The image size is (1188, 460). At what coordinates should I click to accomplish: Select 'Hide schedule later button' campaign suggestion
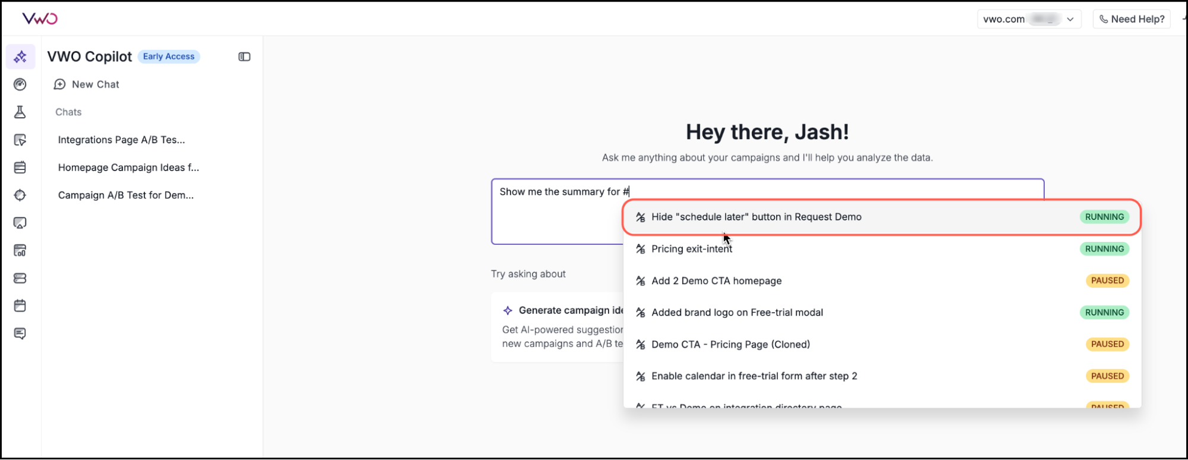point(756,217)
